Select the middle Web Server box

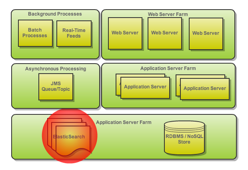[x=165, y=33]
